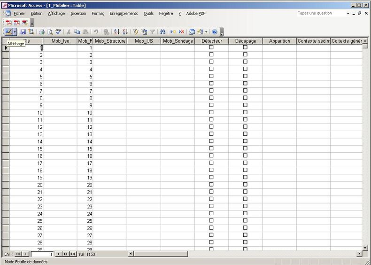Click first Adobe PDF convert icon

pos(9,23)
